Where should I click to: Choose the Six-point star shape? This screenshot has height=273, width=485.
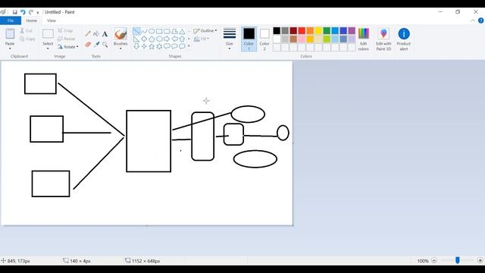159,46
